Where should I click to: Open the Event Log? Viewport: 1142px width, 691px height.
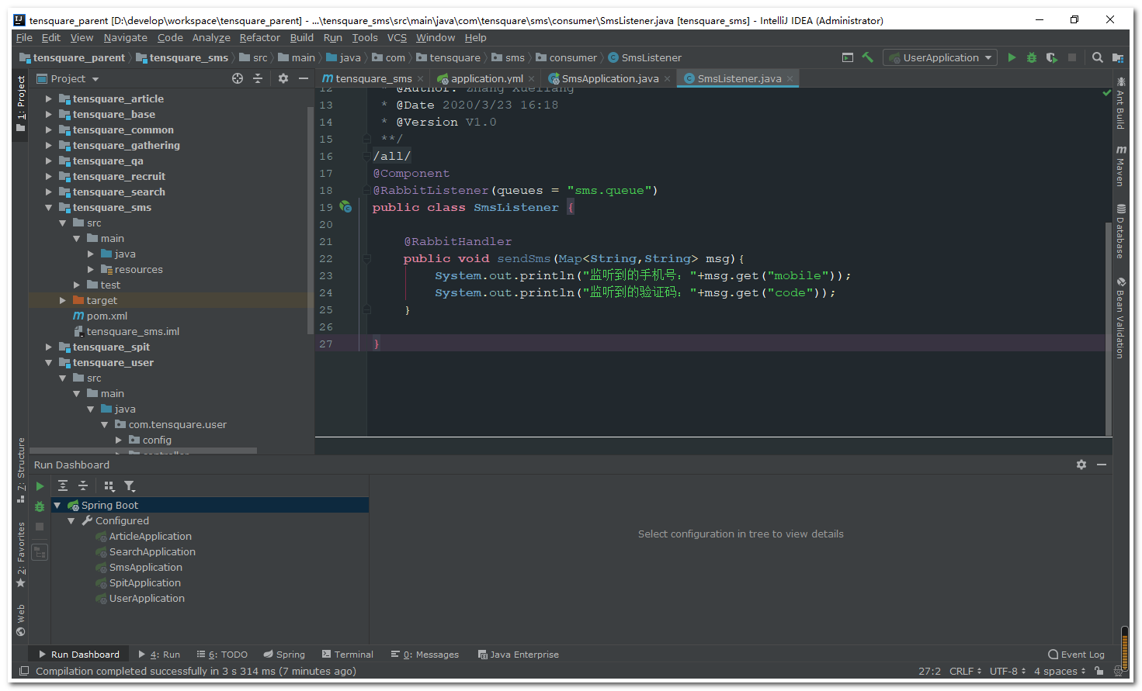click(x=1076, y=655)
